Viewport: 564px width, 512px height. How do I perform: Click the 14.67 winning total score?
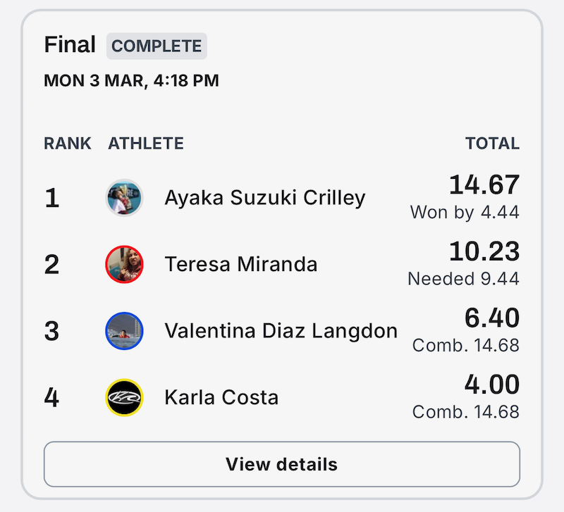484,185
